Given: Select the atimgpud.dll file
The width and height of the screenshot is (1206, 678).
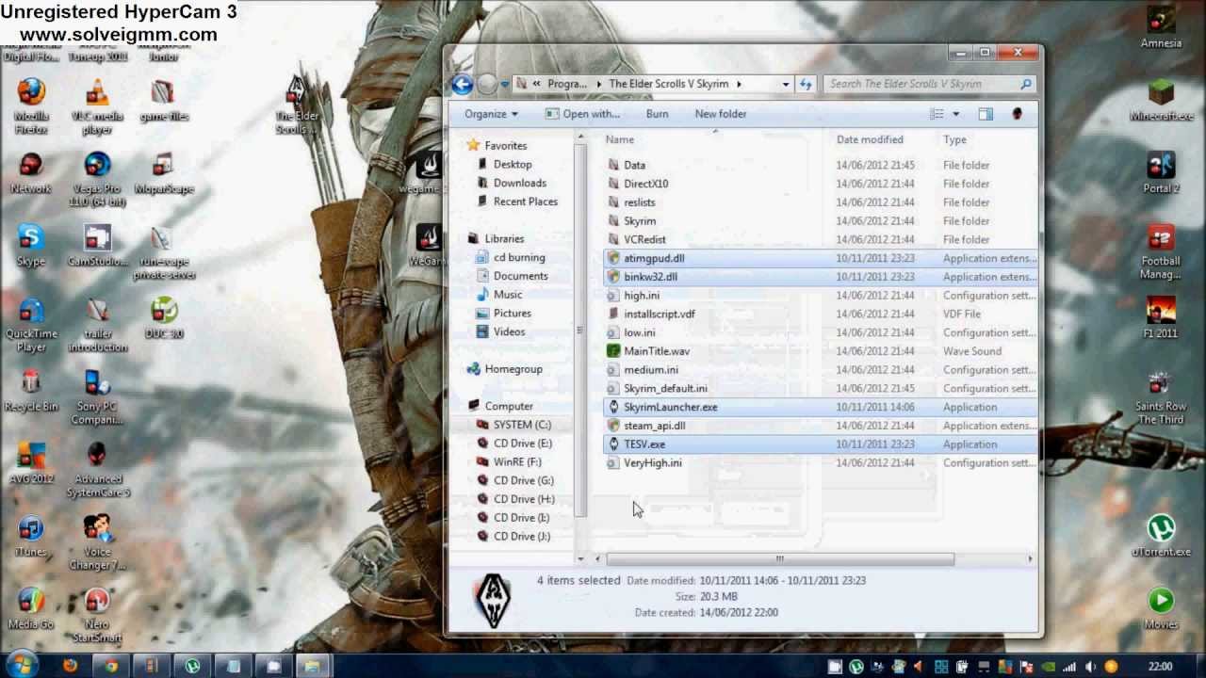Looking at the screenshot, I should 820,258.
